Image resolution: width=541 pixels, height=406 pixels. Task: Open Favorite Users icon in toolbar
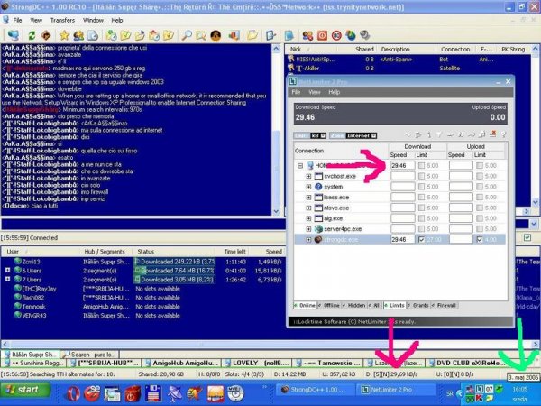click(78, 35)
